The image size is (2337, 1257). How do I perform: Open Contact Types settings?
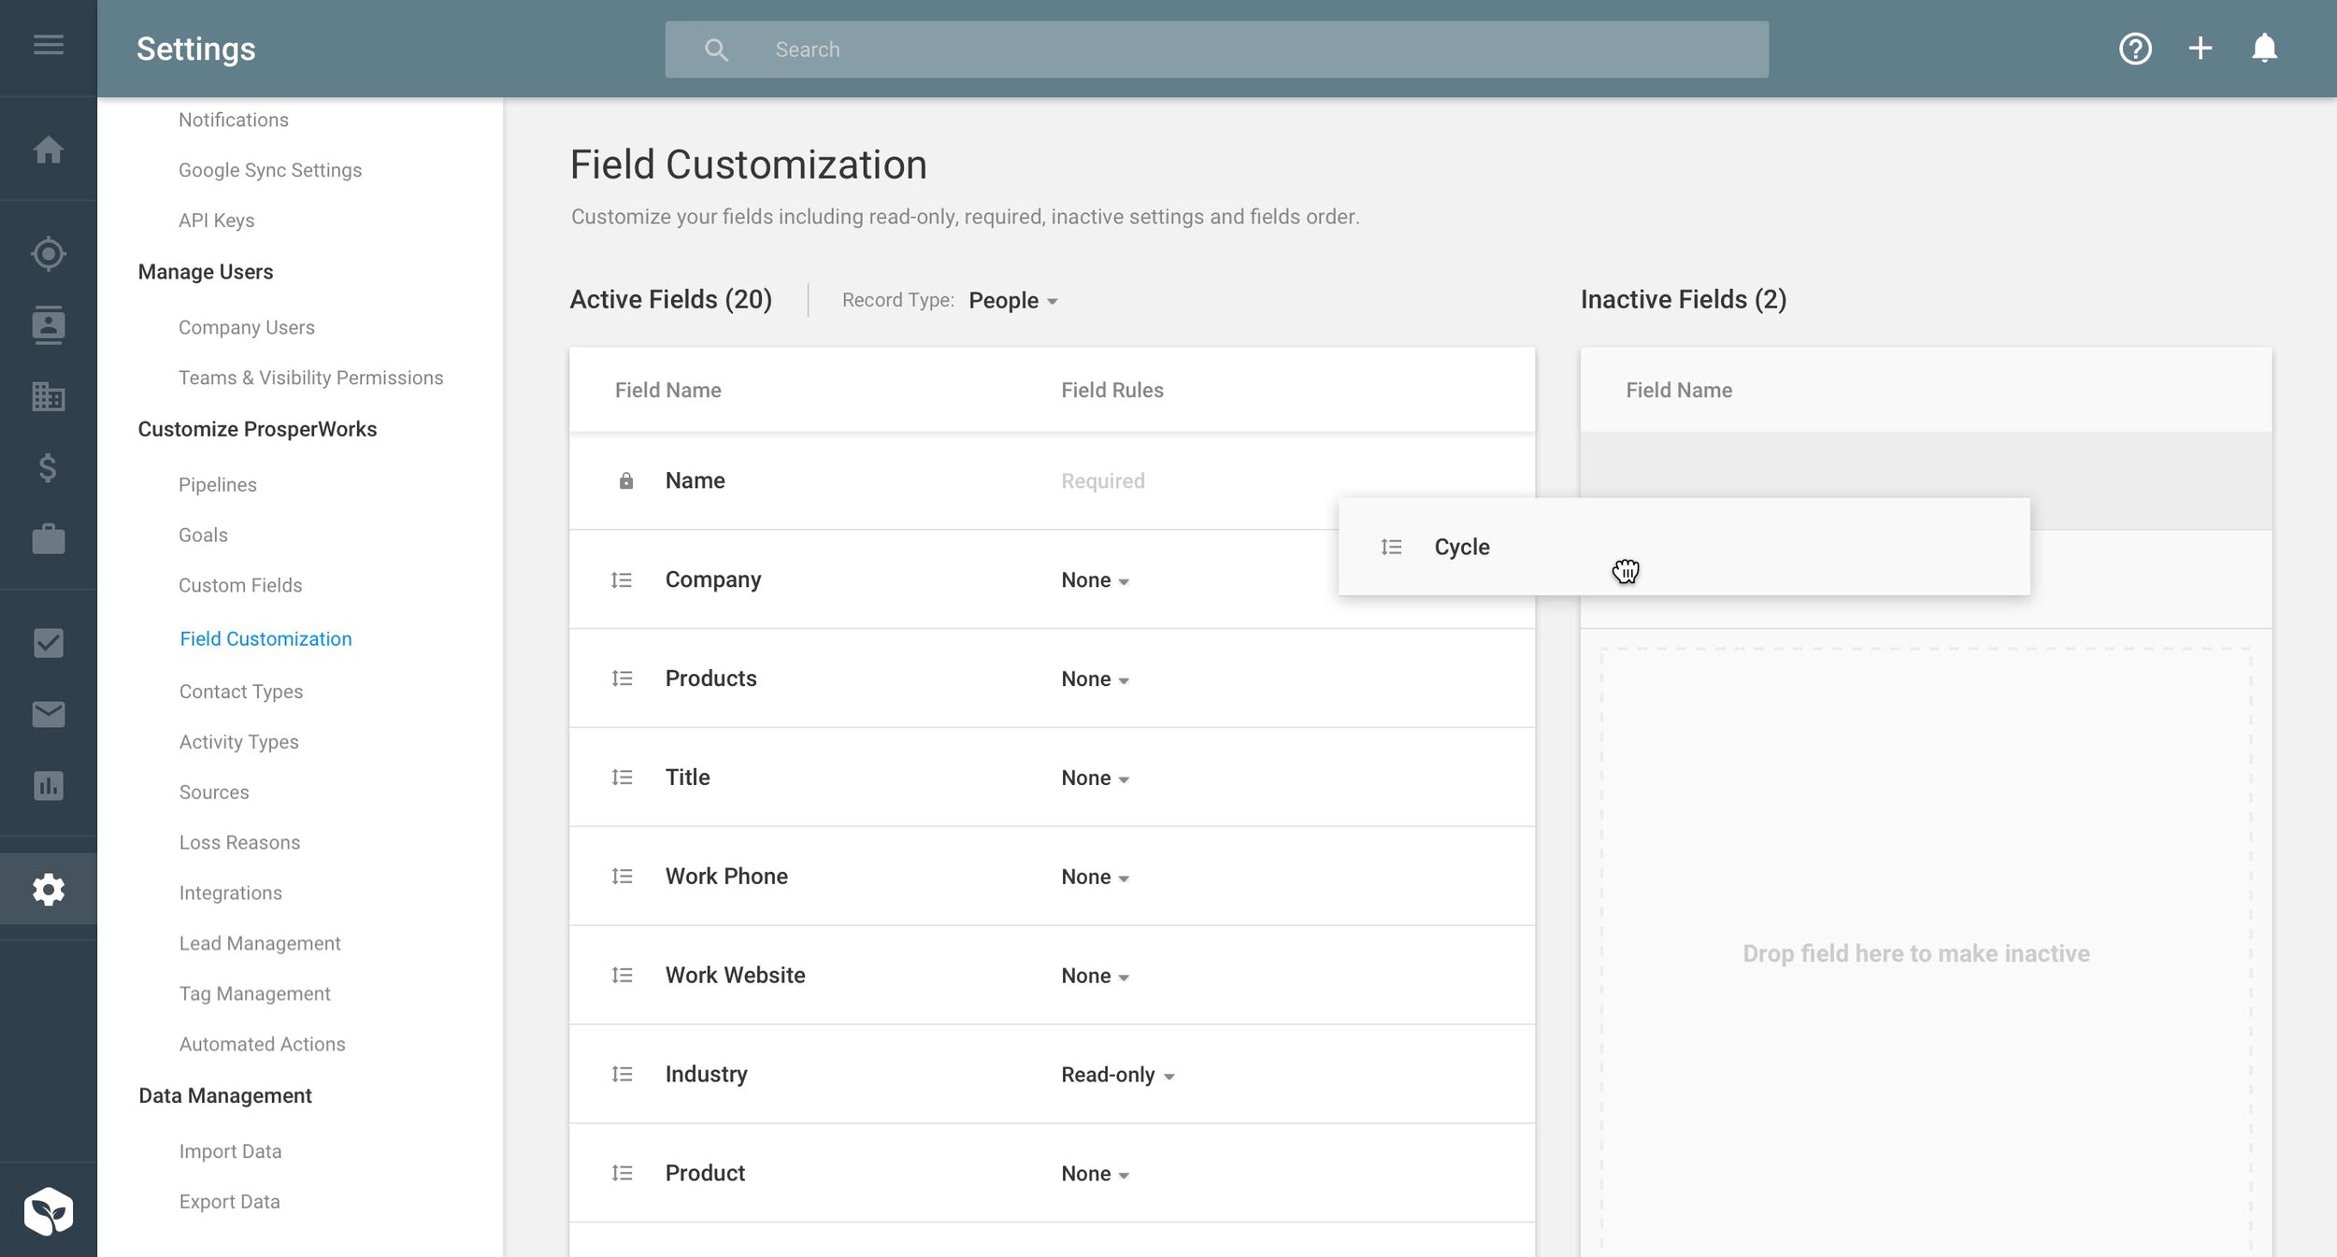pos(241,692)
